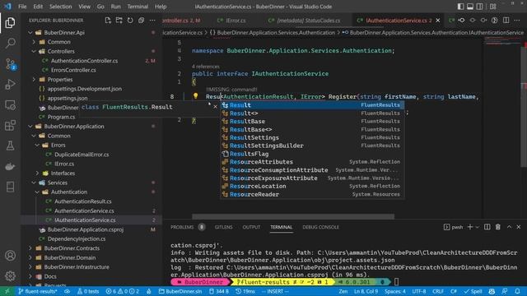Split the editor right
This screenshot has height=296, width=527.
506,20
